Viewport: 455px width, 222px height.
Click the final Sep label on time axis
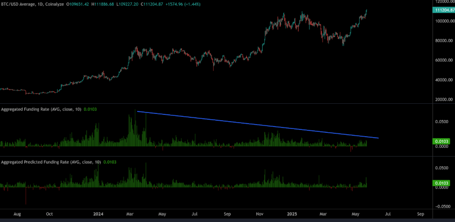click(420, 214)
